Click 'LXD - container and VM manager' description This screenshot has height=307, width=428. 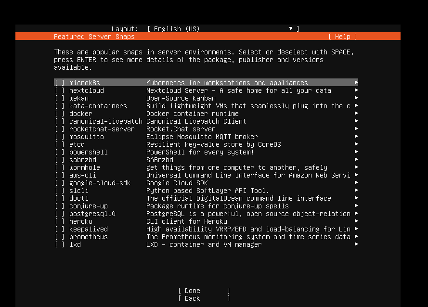pos(204,244)
